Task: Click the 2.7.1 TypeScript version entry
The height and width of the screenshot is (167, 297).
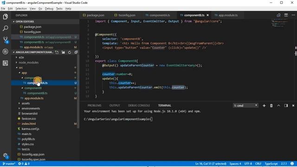Action: click(284, 164)
